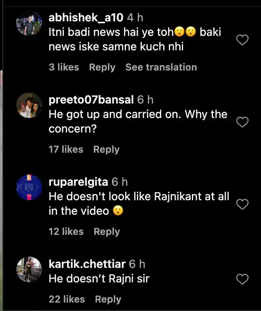Reply to ruparelgita's comment

tap(107, 232)
